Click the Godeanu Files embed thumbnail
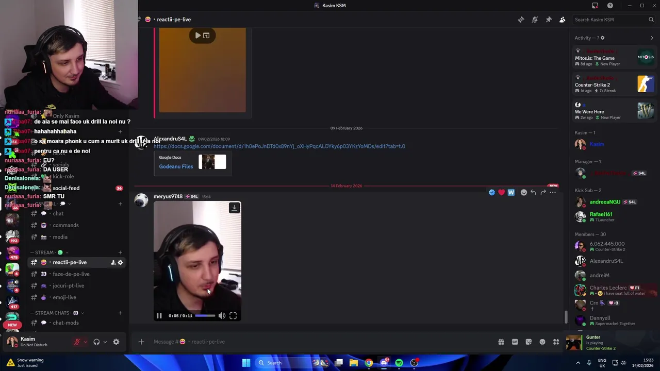Screen dimensions: 660x371 [212, 162]
